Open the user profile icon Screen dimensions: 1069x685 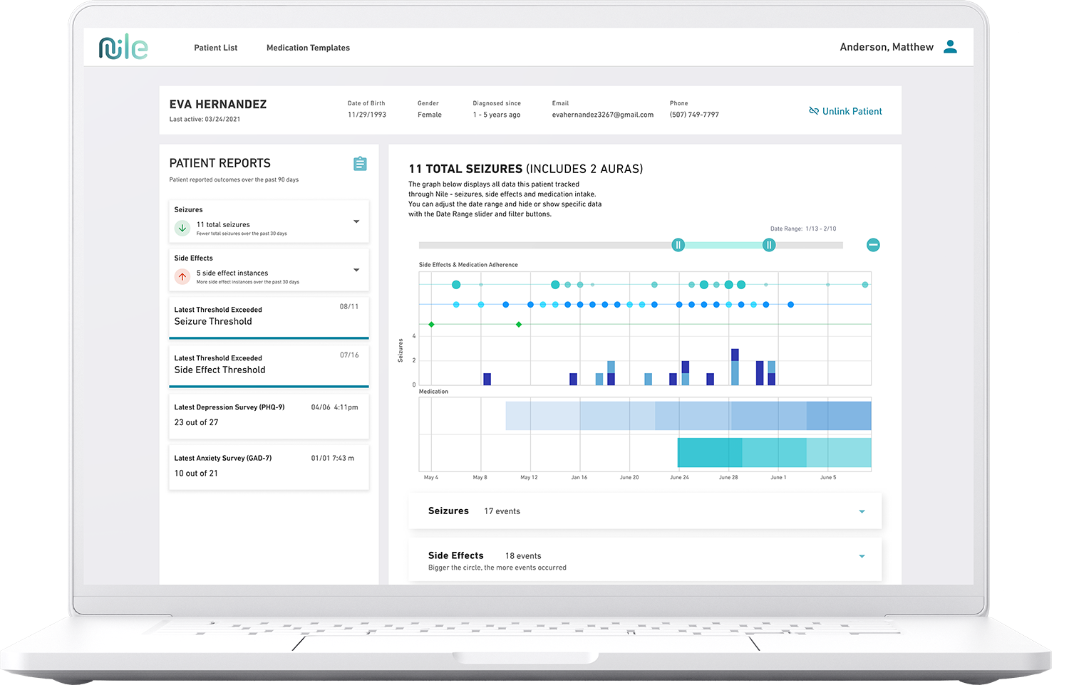pyautogui.click(x=950, y=47)
